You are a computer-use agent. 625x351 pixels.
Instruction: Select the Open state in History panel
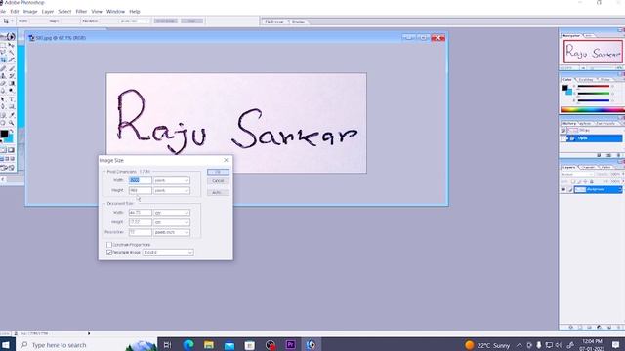pos(594,138)
